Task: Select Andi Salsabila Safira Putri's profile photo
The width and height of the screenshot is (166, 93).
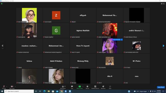Action: [x=137, y=46]
